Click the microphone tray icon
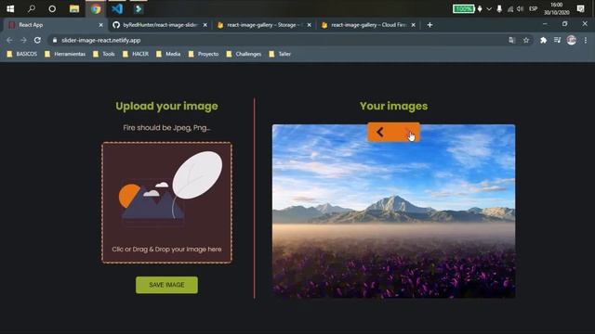This screenshot has width=595, height=334. 499,8
